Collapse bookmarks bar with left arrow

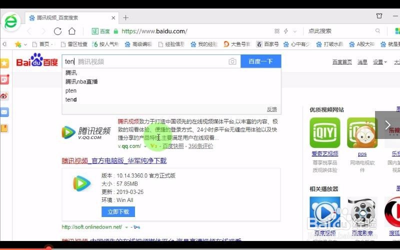coord(4,44)
